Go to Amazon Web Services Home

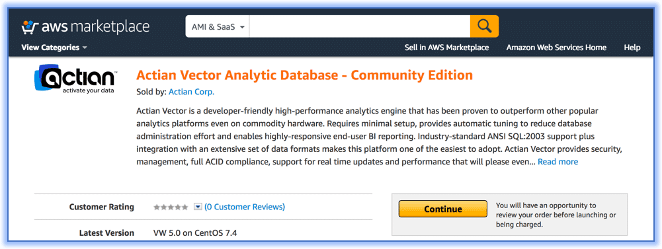click(556, 48)
